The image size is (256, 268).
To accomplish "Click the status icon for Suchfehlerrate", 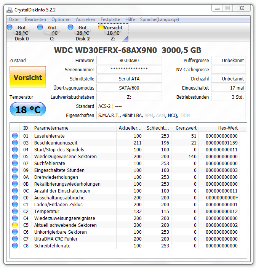I will (x=15, y=163).
